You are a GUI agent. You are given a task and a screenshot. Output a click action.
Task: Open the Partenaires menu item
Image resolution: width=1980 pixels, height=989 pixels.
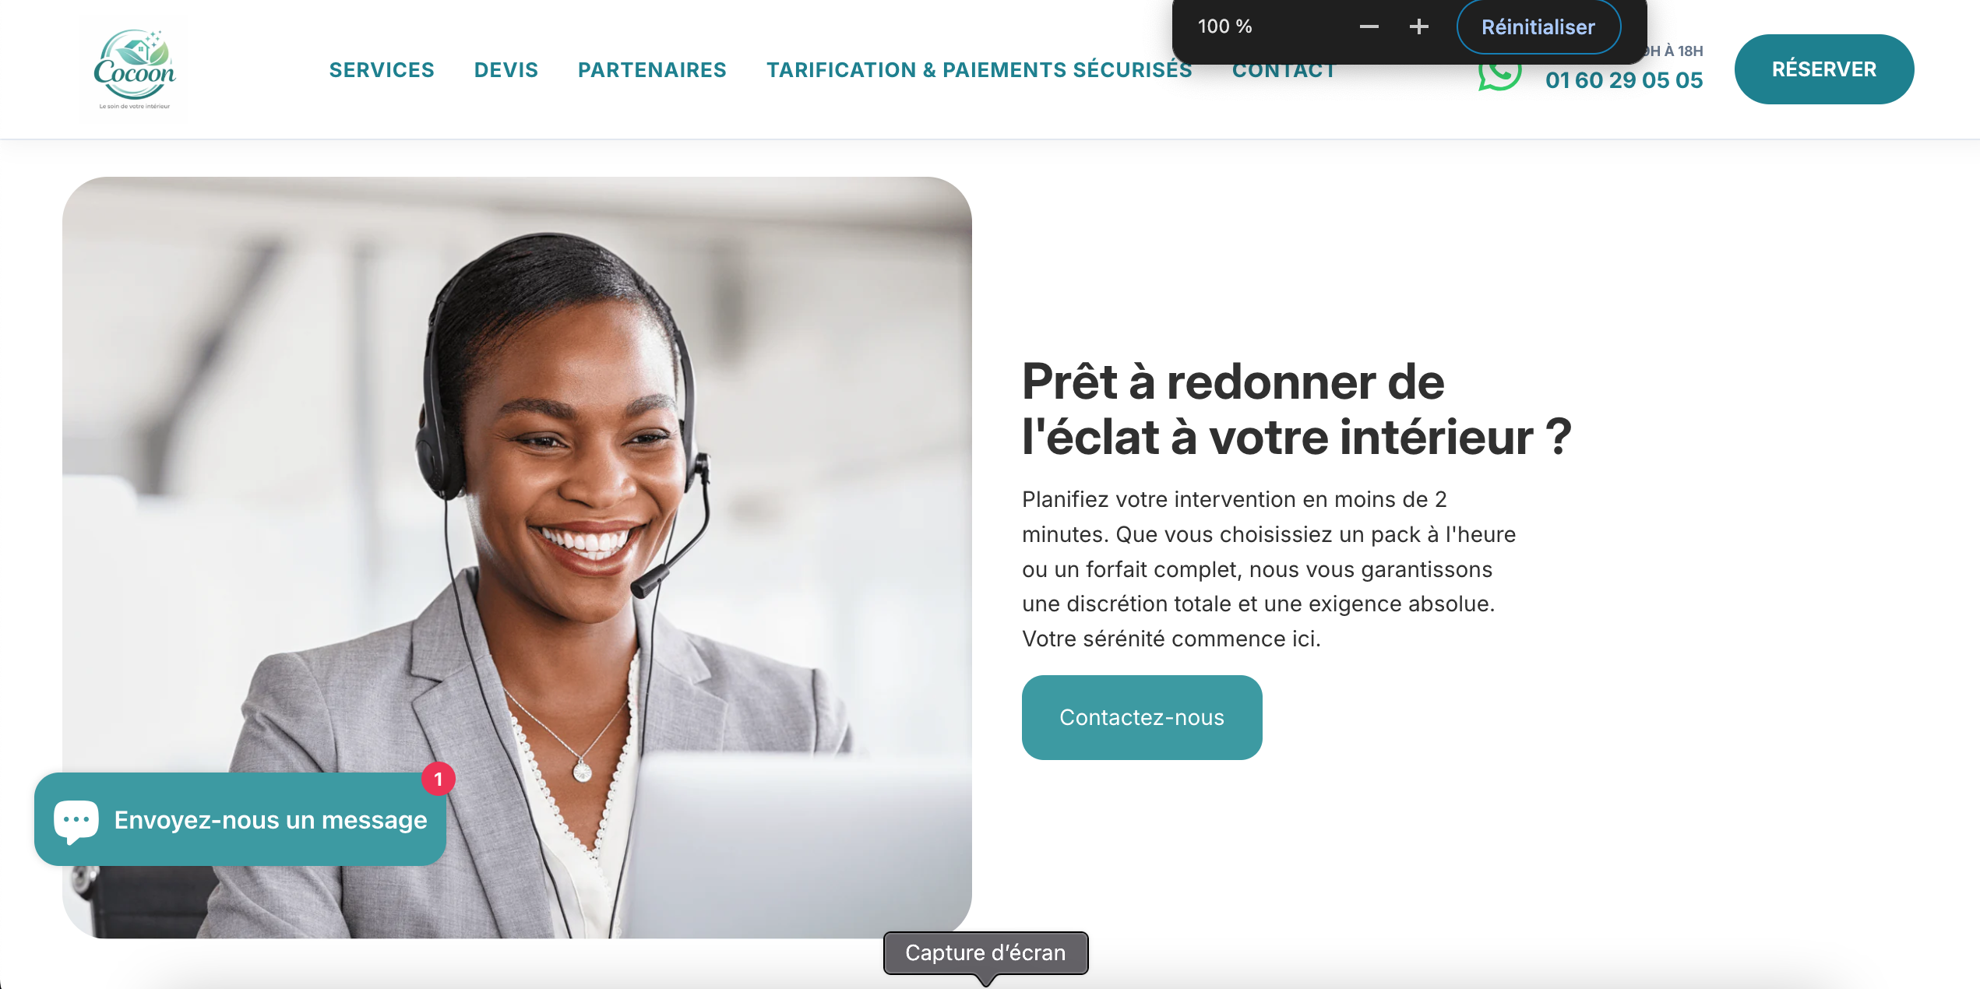coord(652,70)
